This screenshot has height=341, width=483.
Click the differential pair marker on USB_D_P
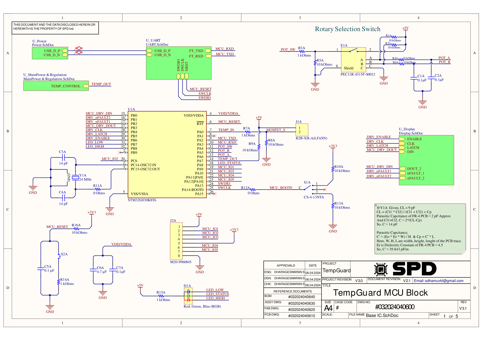coord(78,49)
